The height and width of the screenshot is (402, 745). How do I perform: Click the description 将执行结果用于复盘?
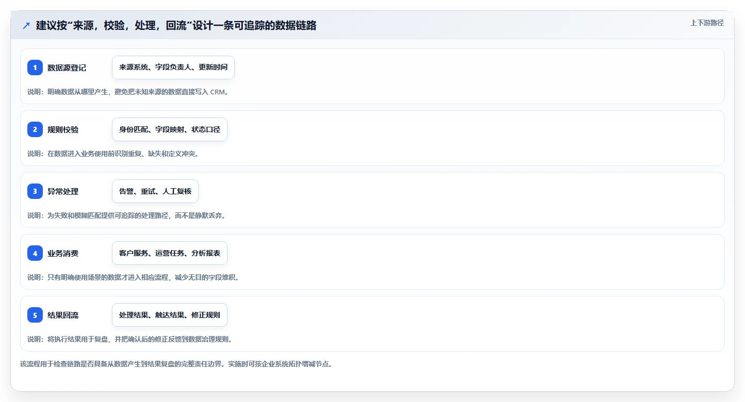coord(78,340)
